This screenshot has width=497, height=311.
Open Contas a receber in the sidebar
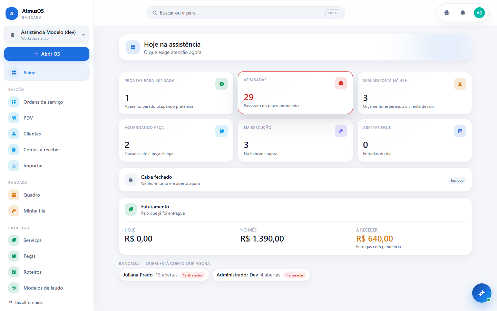tap(47, 150)
